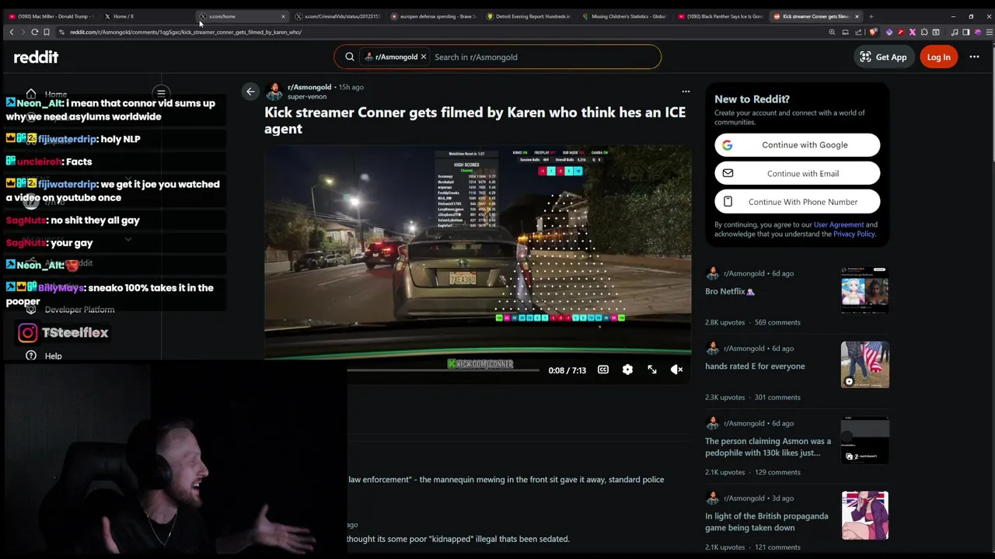Switch to the Black Panther Says Ice tab
Viewport: 995px width, 559px height.
721,16
